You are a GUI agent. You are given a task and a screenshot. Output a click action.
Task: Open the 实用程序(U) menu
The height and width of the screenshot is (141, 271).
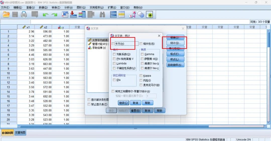pos(97,7)
